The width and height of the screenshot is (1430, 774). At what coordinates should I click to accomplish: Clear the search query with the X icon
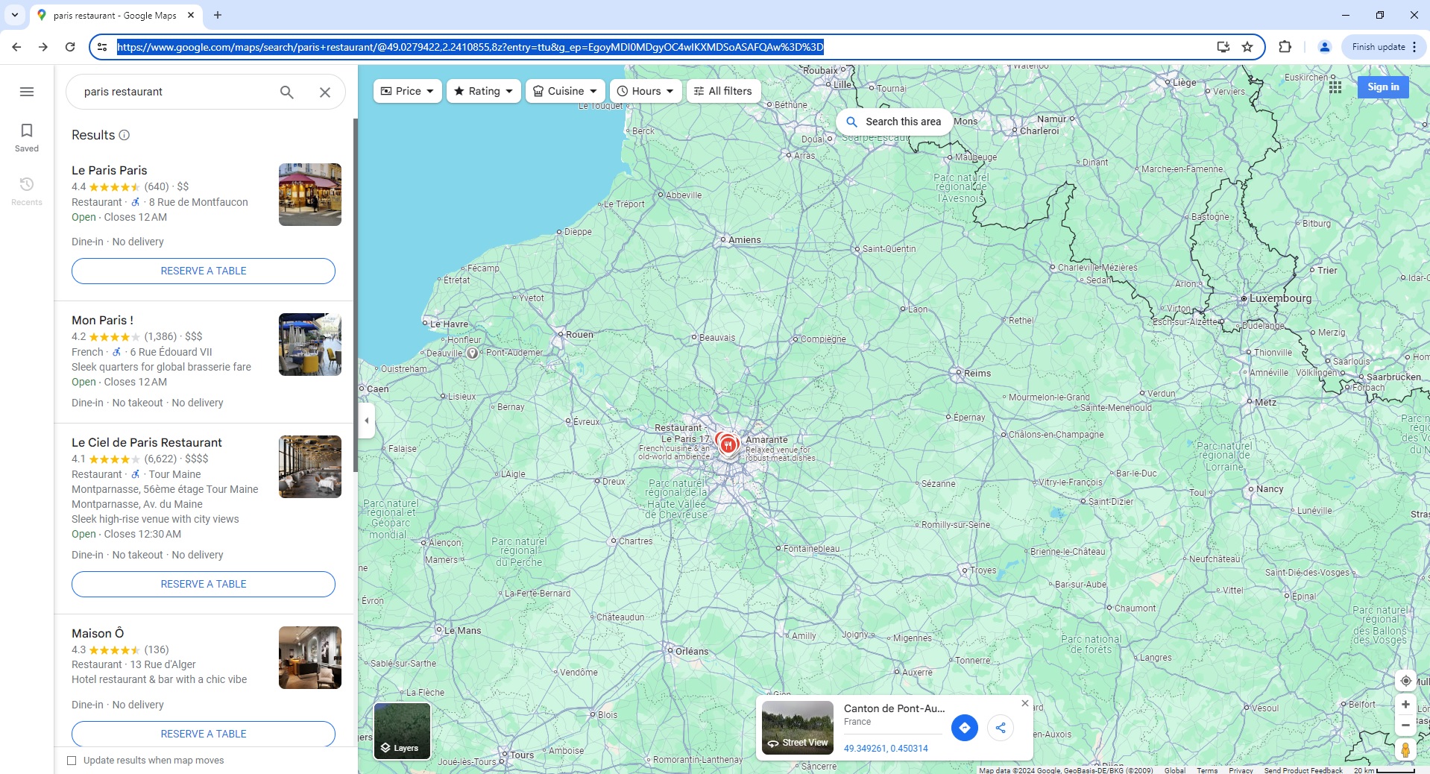324,92
